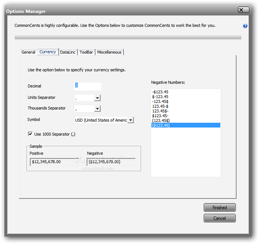Select negative format -$123.45
Image resolution: width=259 pixels, height=244 pixels.
(186, 92)
